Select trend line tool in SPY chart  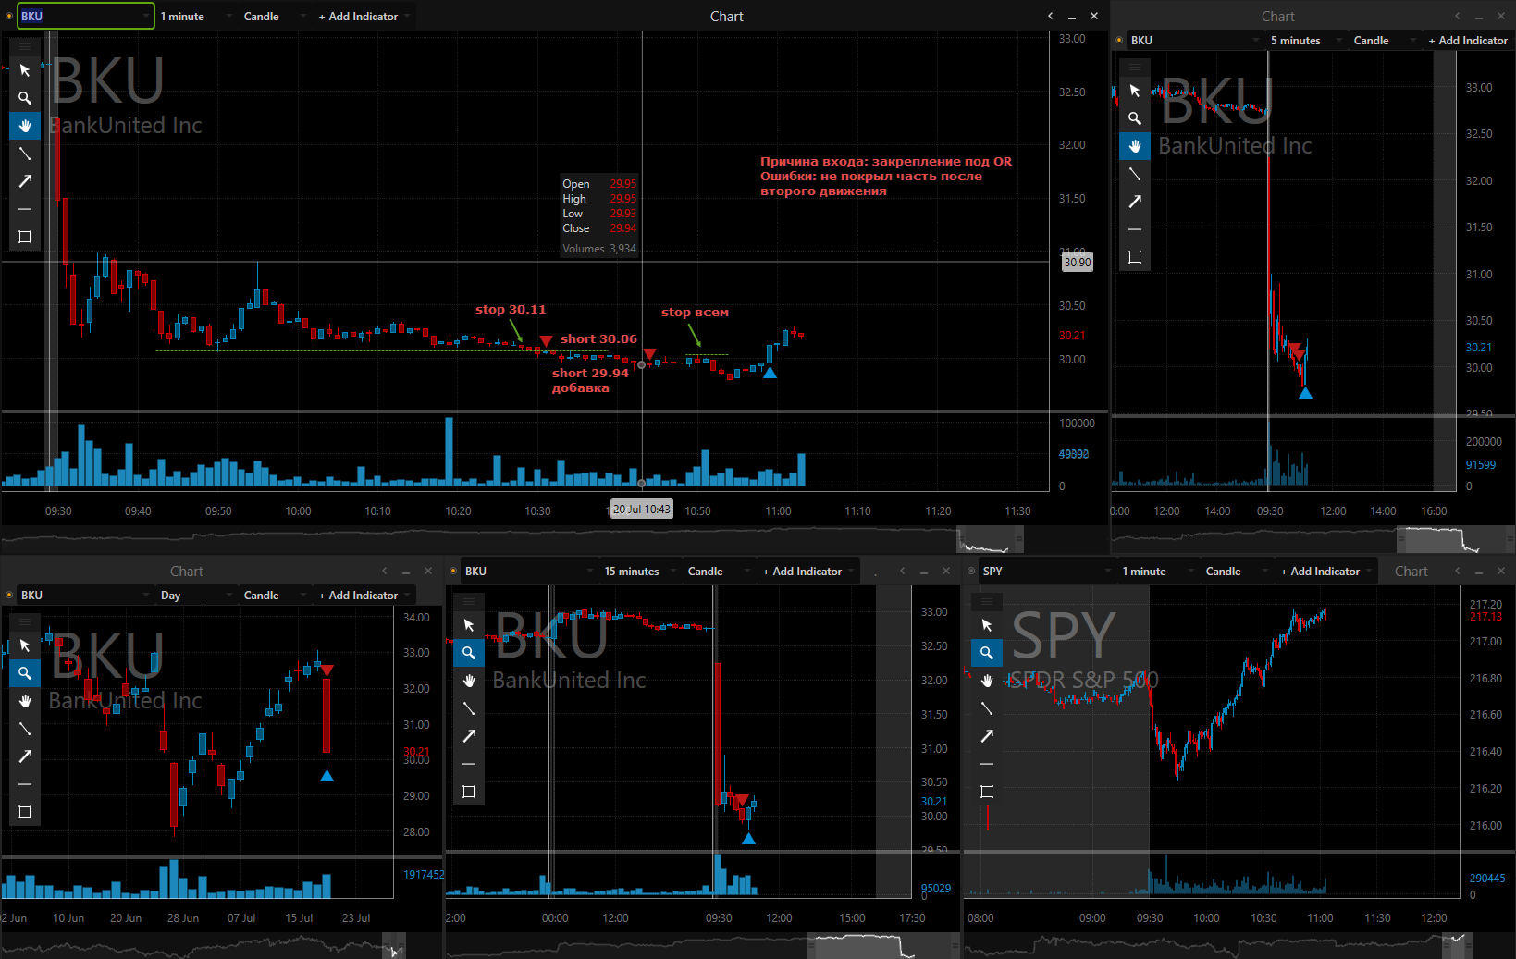[x=987, y=708]
